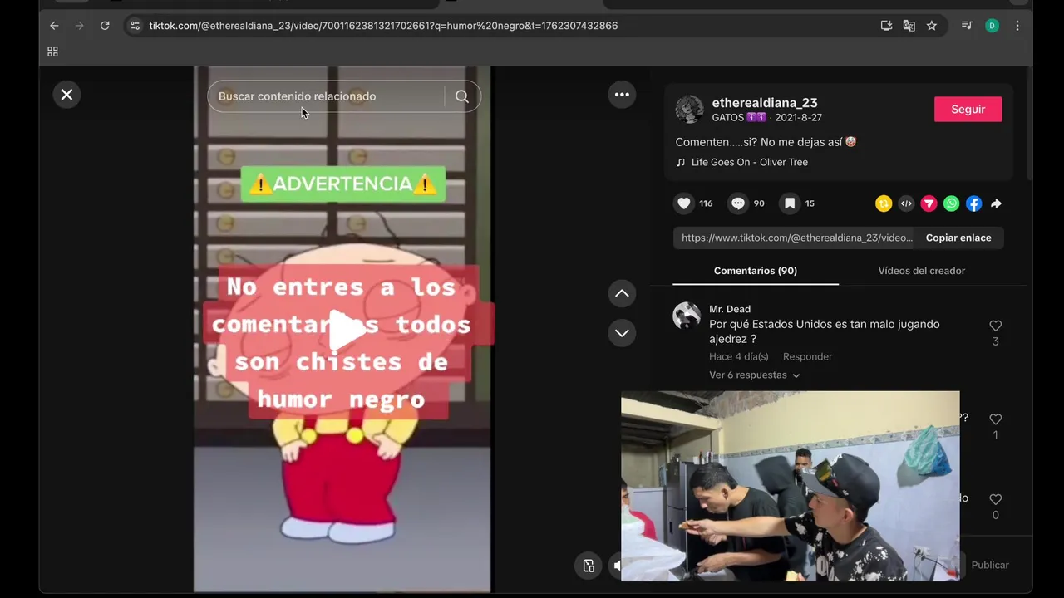This screenshot has width=1064, height=598.
Task: Click Mr. Dead's comment avatar
Action: pos(687,316)
